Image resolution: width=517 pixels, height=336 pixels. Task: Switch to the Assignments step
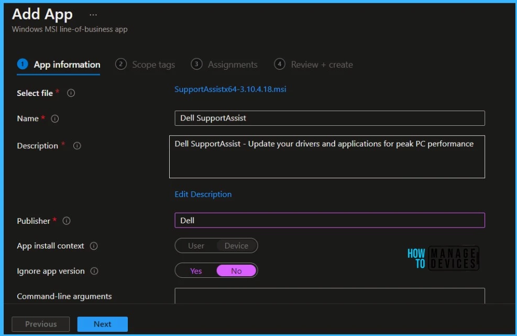(x=224, y=64)
